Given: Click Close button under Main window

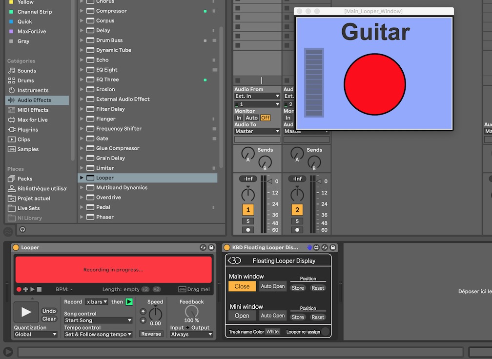Looking at the screenshot, I should pos(242,287).
